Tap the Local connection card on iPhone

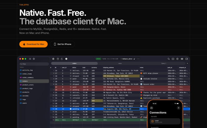click(x=165, y=121)
